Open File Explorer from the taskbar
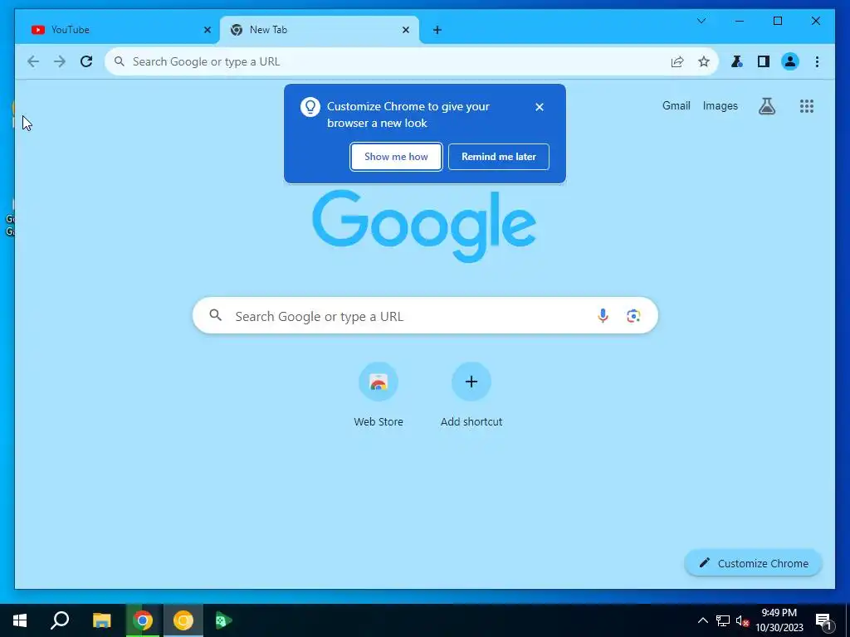The width and height of the screenshot is (850, 637). 101,620
